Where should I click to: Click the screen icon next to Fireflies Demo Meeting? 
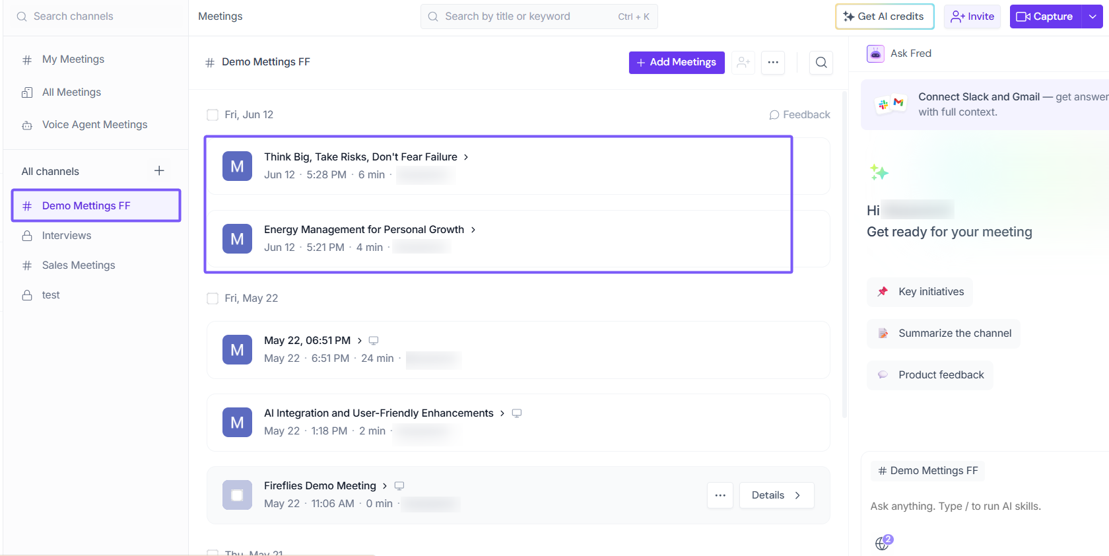coord(399,486)
